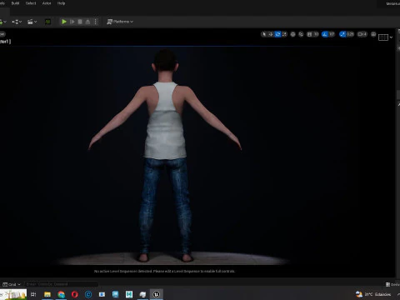Open the rotation snap angle 10° dropdown

(332, 34)
